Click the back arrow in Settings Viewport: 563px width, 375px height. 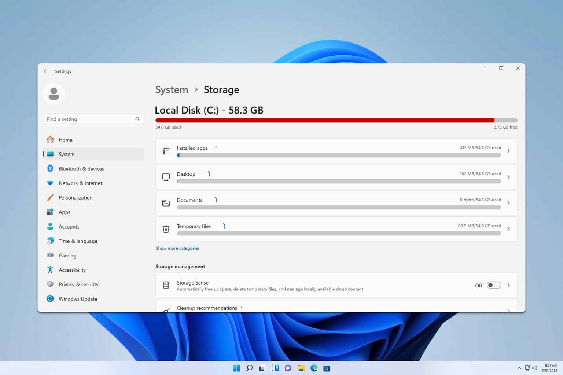tap(46, 71)
